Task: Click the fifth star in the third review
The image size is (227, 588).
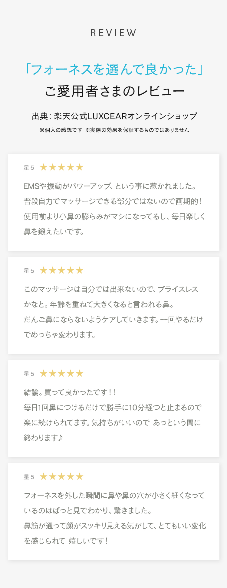Action: (x=80, y=373)
